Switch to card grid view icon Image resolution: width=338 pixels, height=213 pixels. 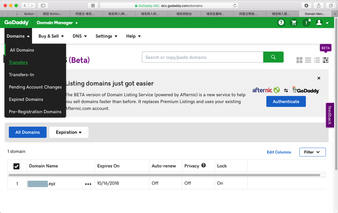[x=299, y=60]
